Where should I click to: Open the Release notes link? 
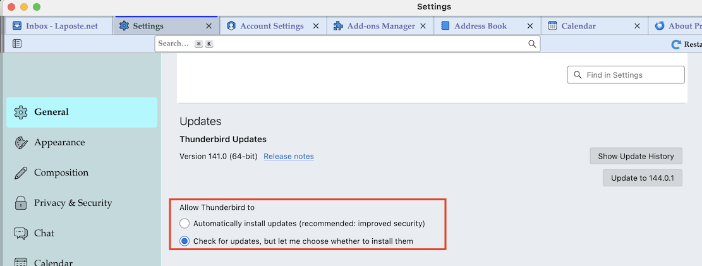click(289, 156)
